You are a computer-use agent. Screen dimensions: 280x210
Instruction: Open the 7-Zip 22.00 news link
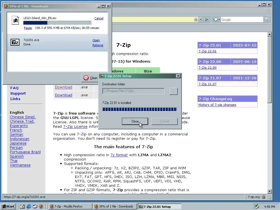pyautogui.click(x=208, y=68)
